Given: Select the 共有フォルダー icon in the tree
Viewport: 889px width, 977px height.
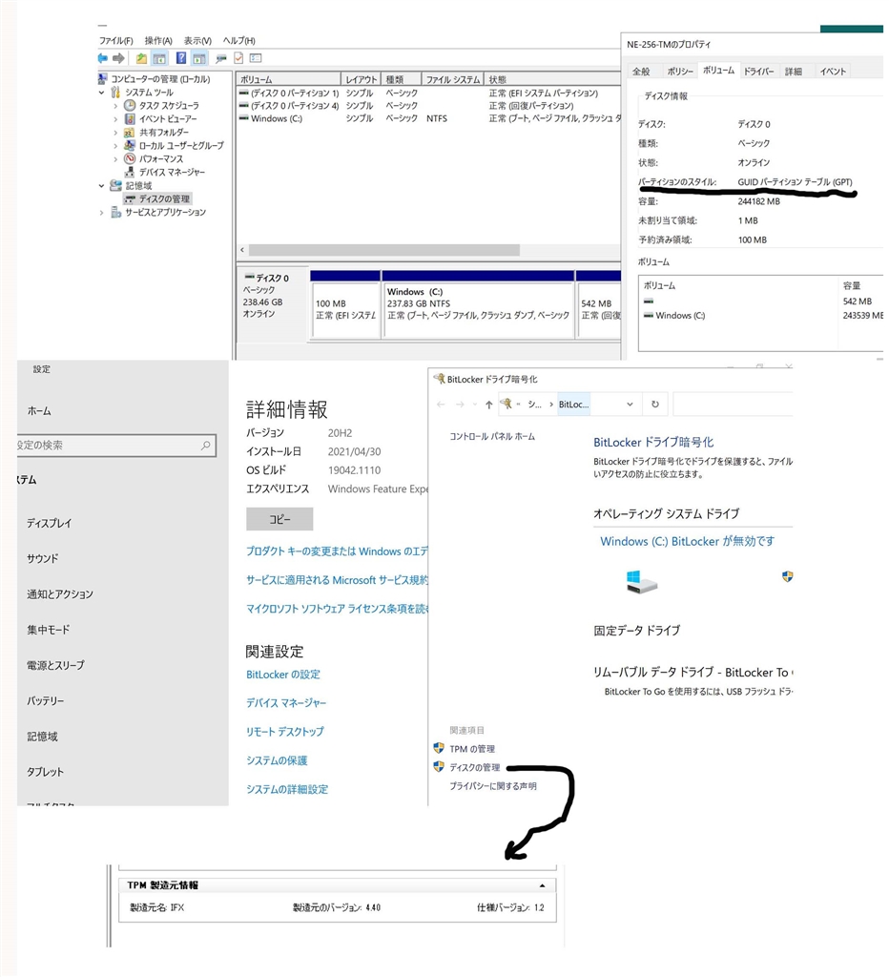Looking at the screenshot, I should point(130,132).
